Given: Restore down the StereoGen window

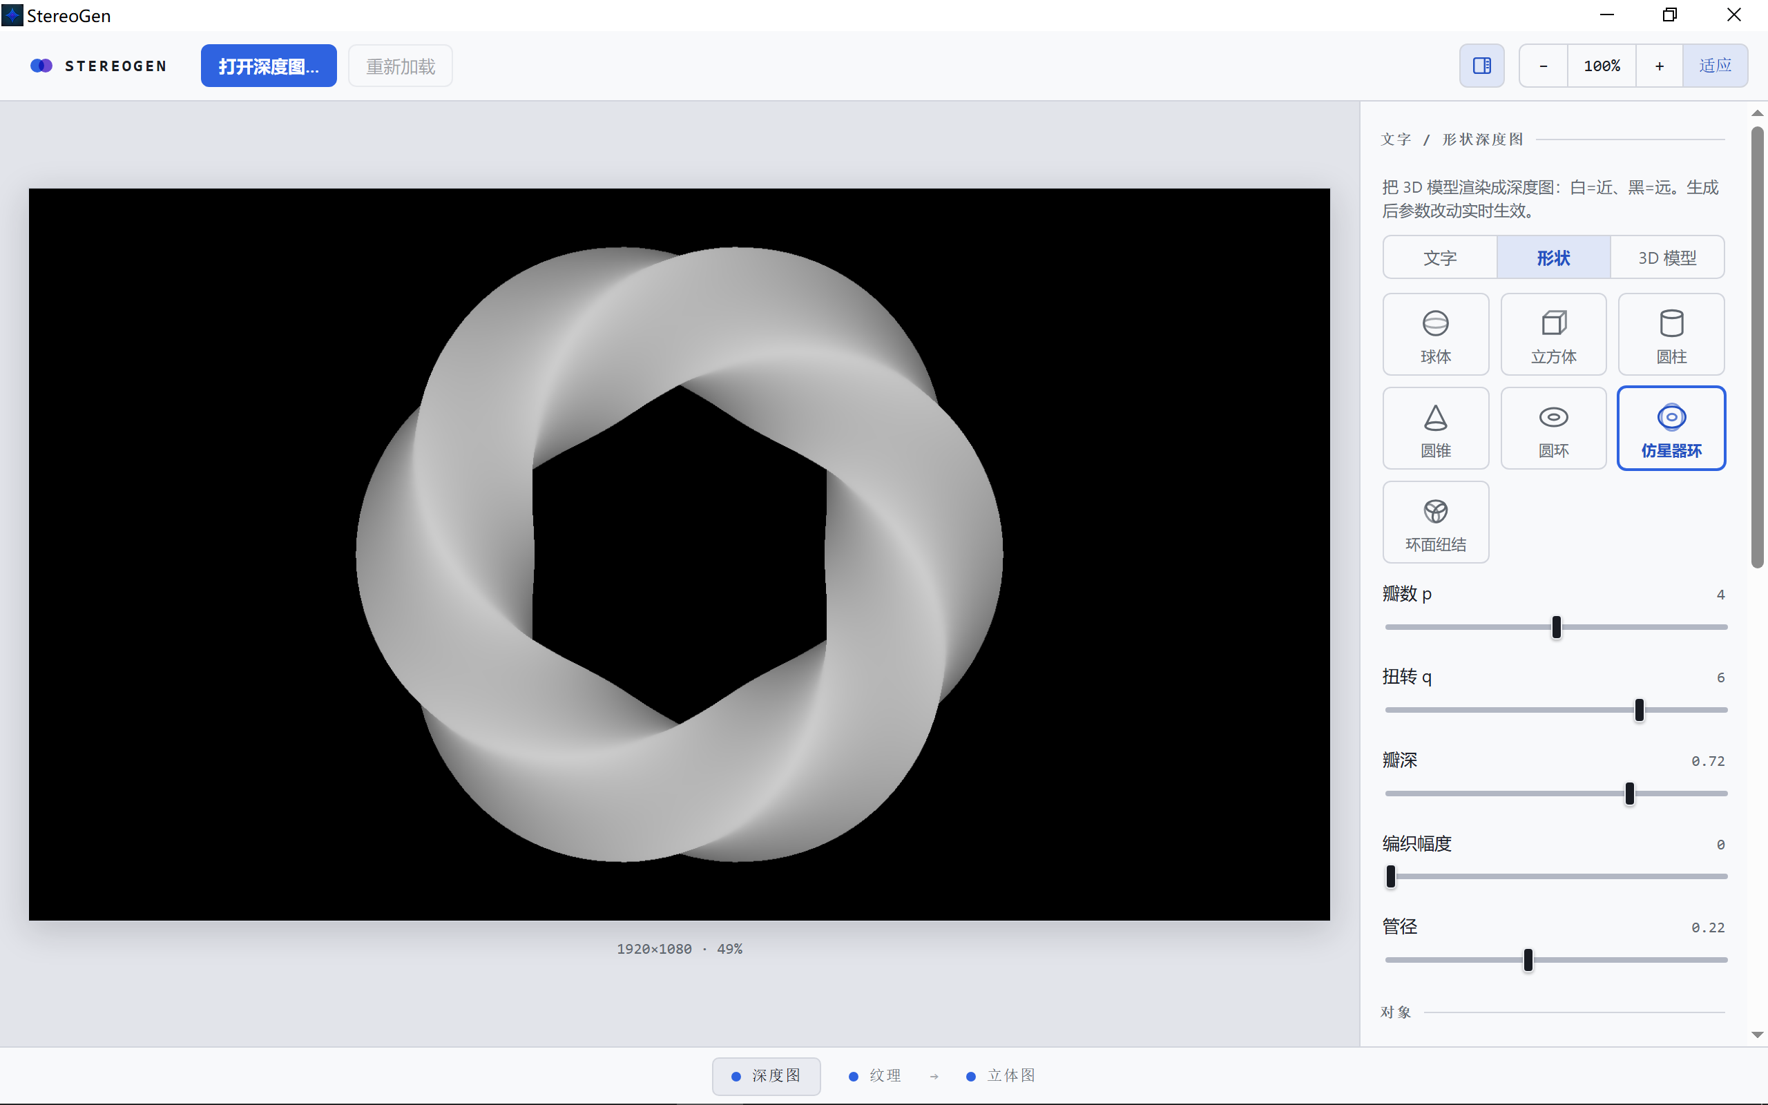Looking at the screenshot, I should 1669,15.
